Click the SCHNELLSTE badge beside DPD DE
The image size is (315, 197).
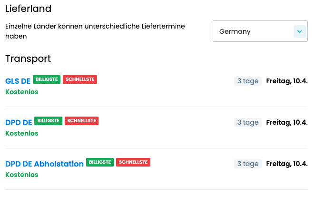pyautogui.click(x=81, y=121)
